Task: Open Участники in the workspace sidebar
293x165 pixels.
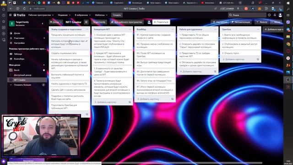Action: (19, 38)
